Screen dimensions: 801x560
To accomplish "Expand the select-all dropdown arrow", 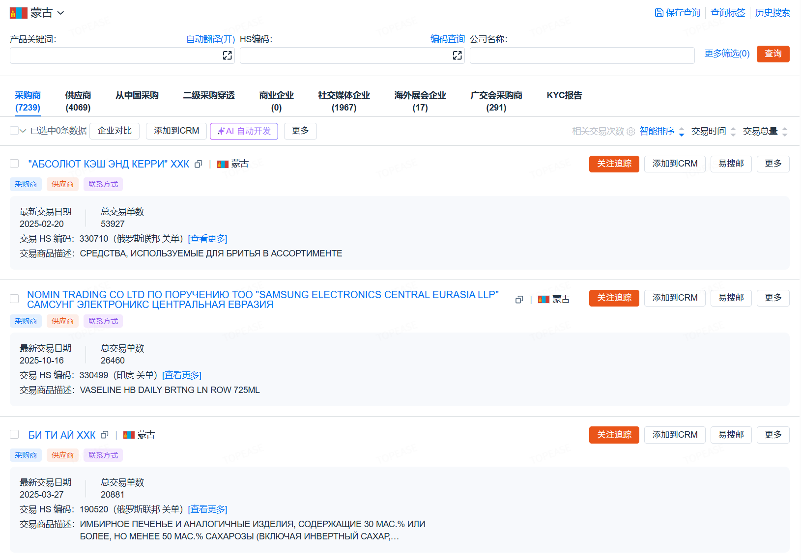I will (23, 131).
